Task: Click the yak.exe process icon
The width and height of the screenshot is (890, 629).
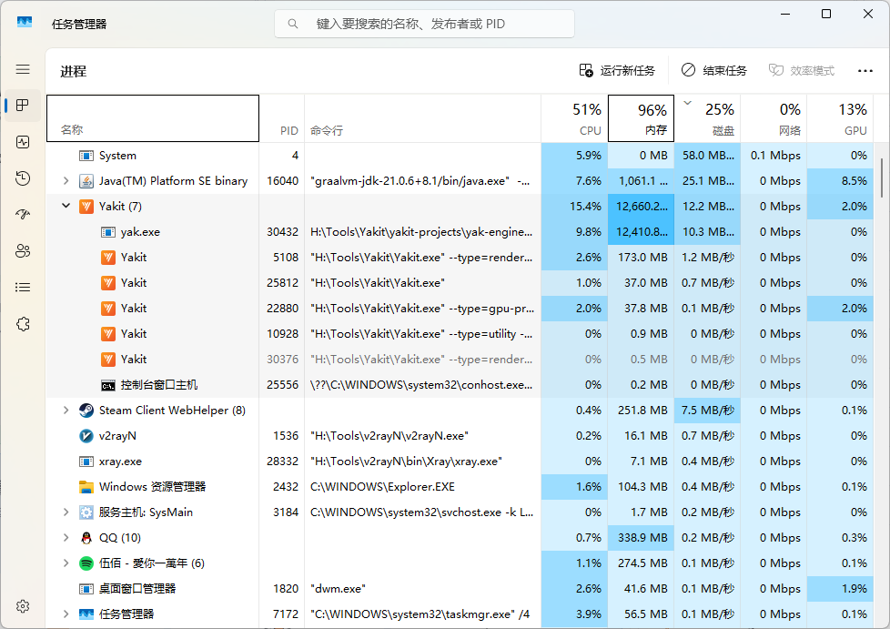Action: point(108,232)
